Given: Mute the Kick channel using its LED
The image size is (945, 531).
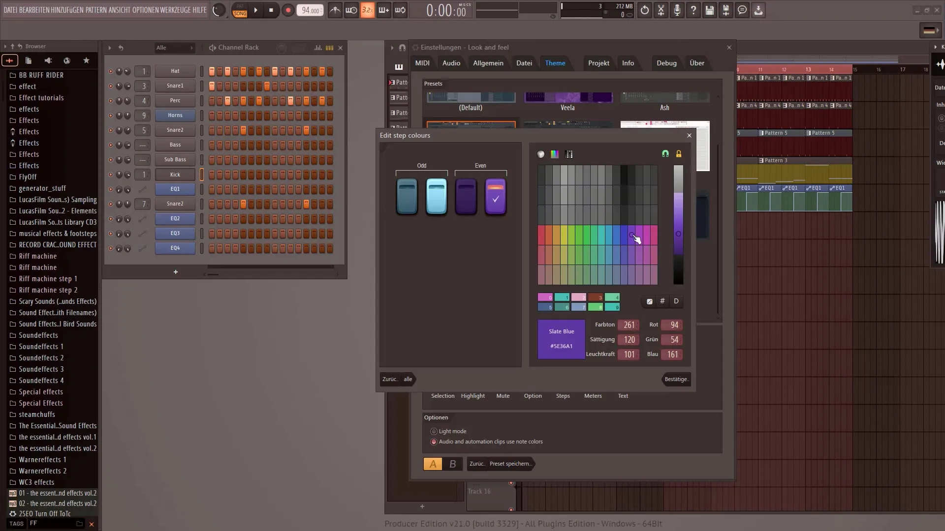Looking at the screenshot, I should tap(111, 175).
